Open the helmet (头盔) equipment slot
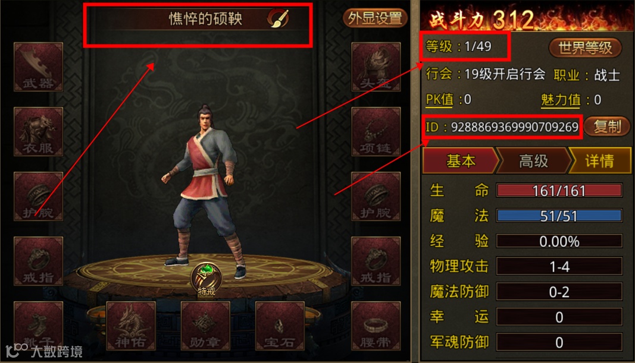 (x=376, y=67)
